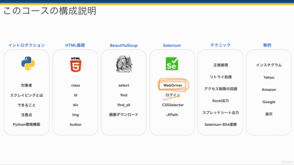The width and height of the screenshot is (294, 165).
Task: Select the HTML基礎 column heading
Action: (x=75, y=45)
